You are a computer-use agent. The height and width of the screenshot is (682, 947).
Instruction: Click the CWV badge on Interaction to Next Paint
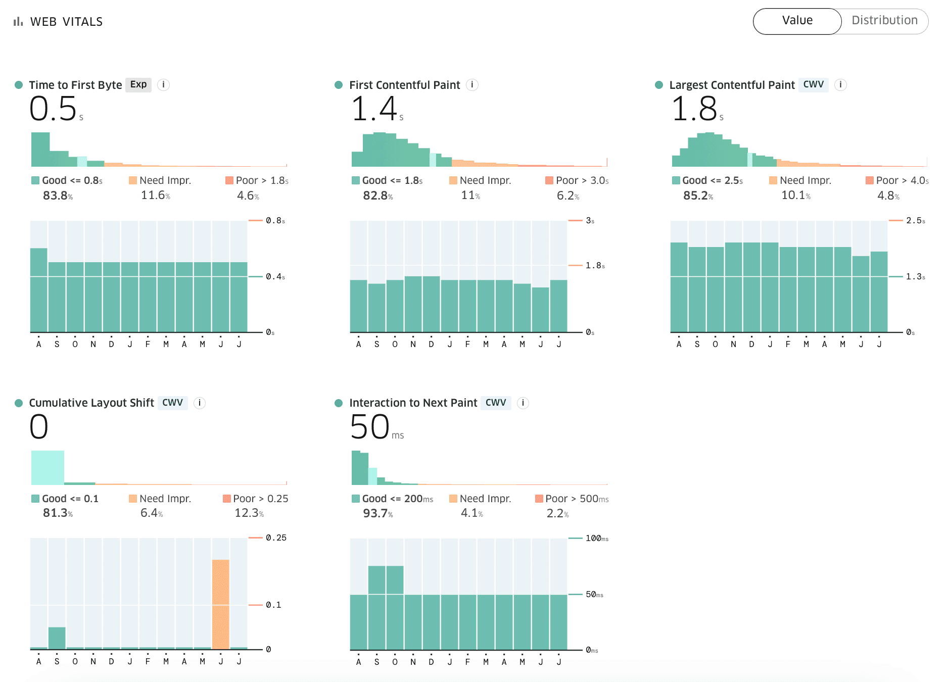click(496, 403)
